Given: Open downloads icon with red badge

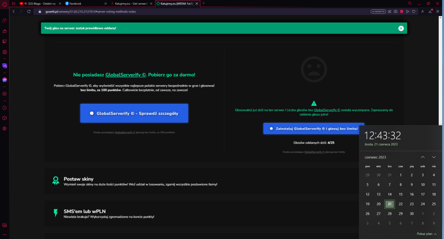Looking at the screenshot, I should coord(430,12).
